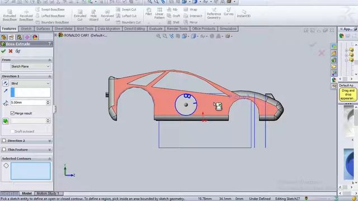Click the Direction of Extrusion field

tap(30, 93)
